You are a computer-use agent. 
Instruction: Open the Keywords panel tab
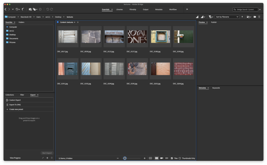click(216, 88)
